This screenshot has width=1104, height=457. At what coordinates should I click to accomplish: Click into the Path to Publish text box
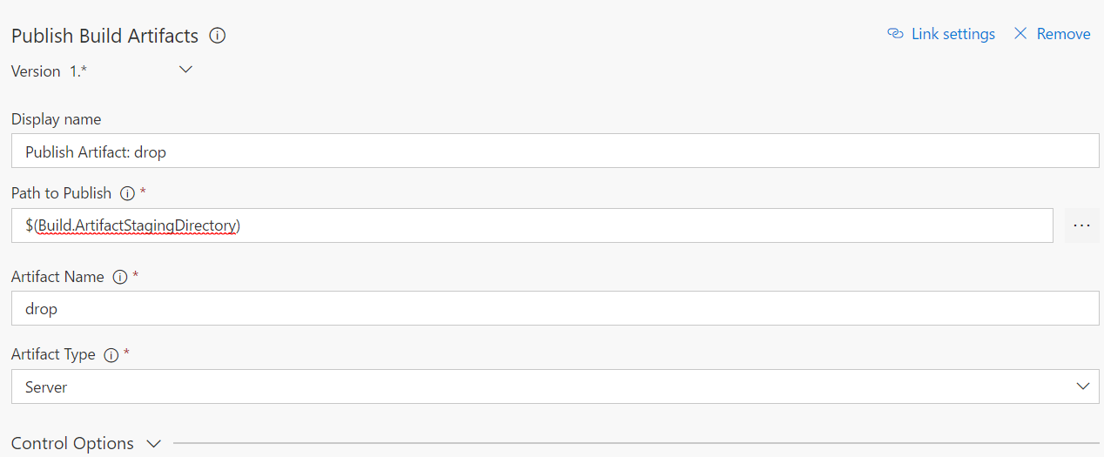(531, 225)
